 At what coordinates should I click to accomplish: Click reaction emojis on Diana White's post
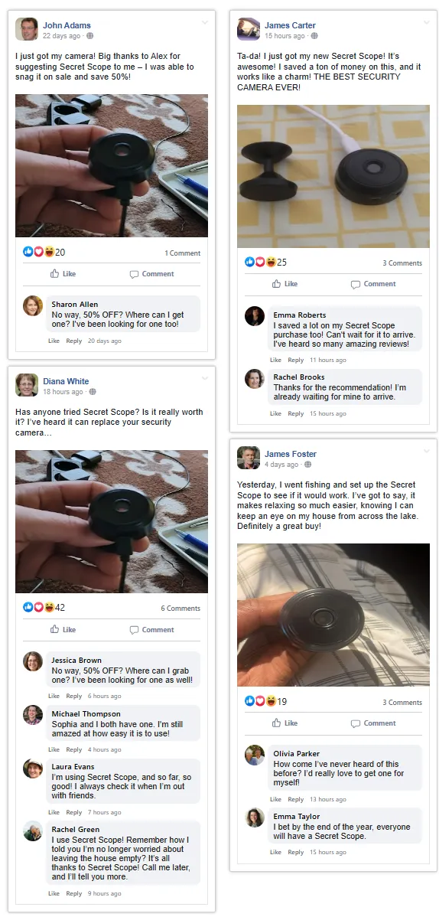[38, 607]
